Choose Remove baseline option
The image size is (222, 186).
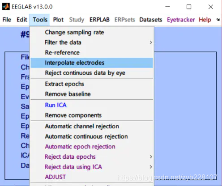point(92,94)
